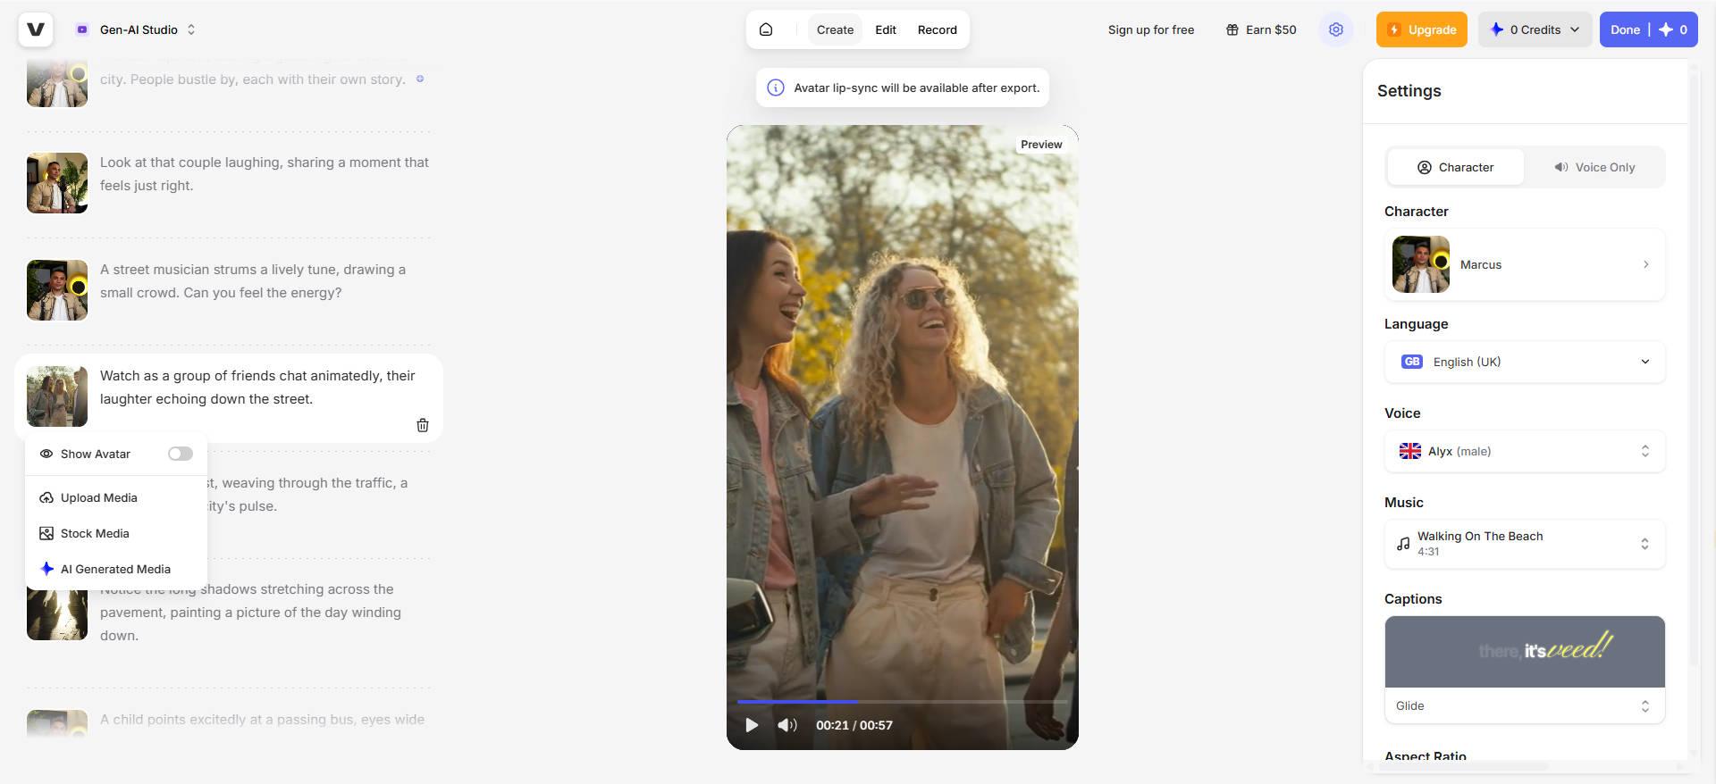Seek using the video progress bar
The image size is (1716, 784).
pyautogui.click(x=902, y=702)
